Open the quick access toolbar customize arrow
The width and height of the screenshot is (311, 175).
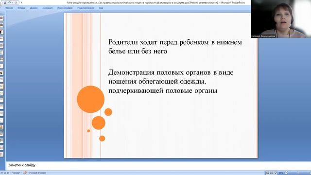coord(21,2)
